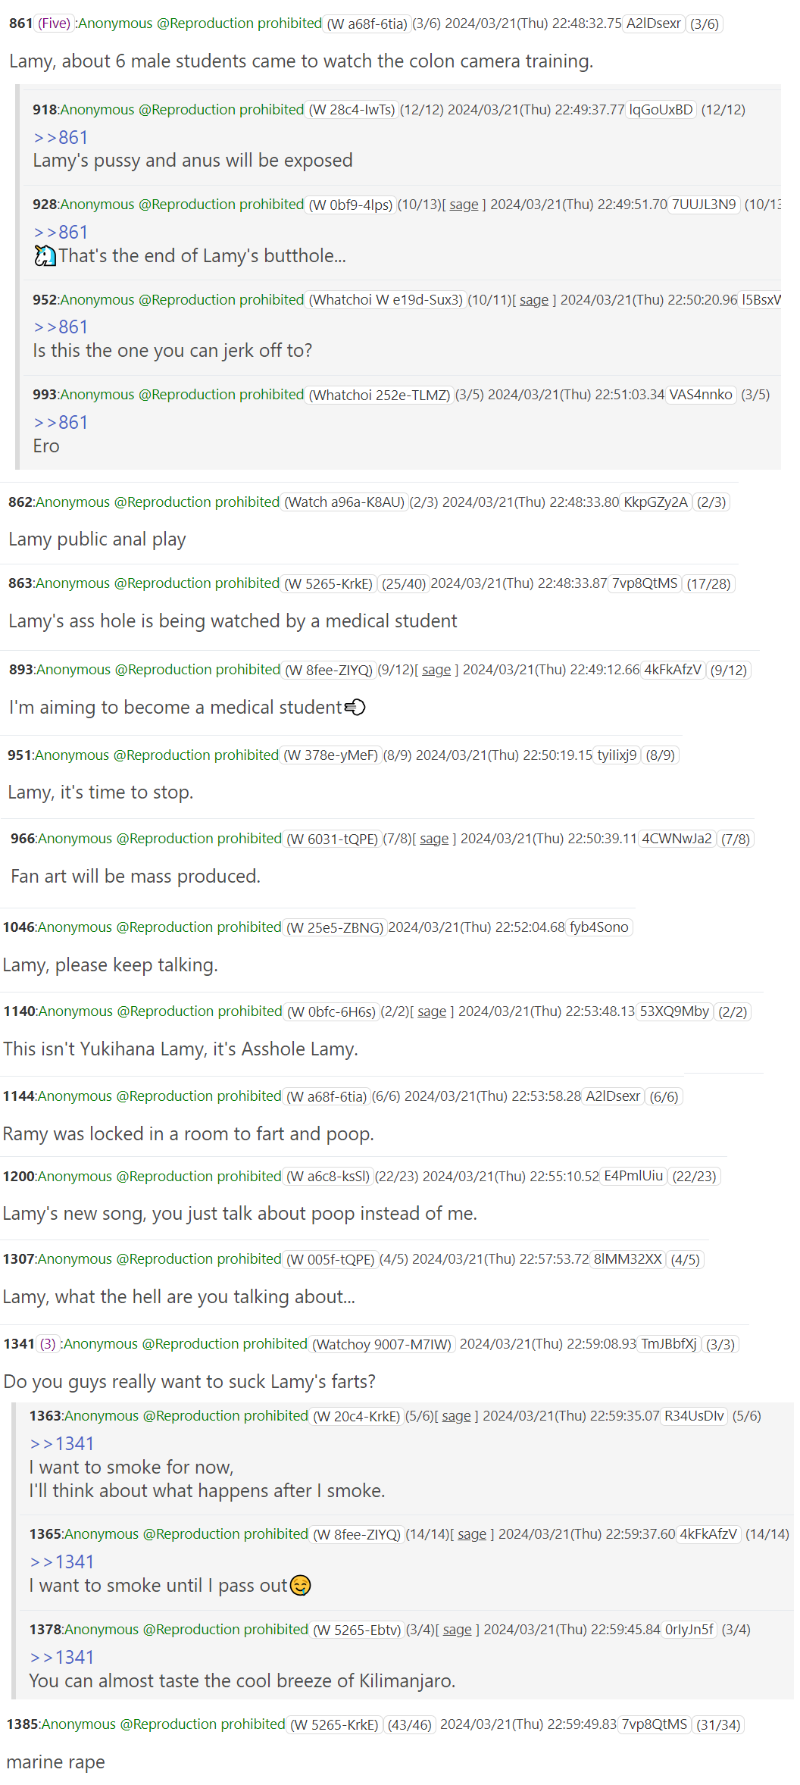Click the pointing hand emoji in post 893
This screenshot has width=800, height=1785.
(355, 707)
